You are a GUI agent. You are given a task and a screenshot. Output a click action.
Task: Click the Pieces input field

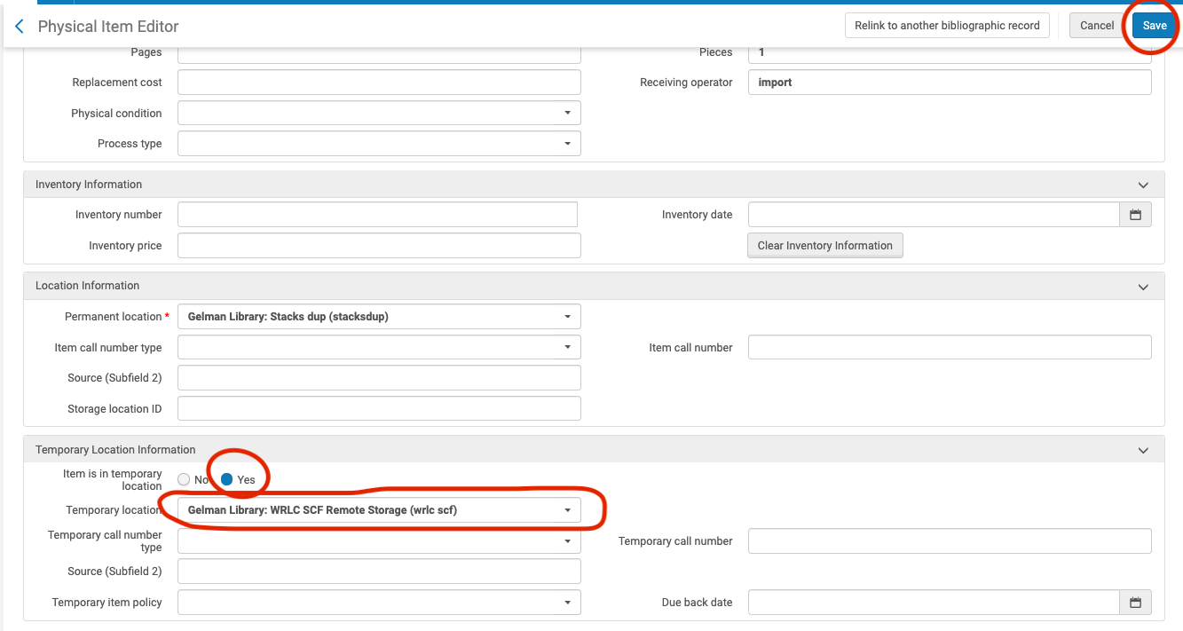[950, 53]
